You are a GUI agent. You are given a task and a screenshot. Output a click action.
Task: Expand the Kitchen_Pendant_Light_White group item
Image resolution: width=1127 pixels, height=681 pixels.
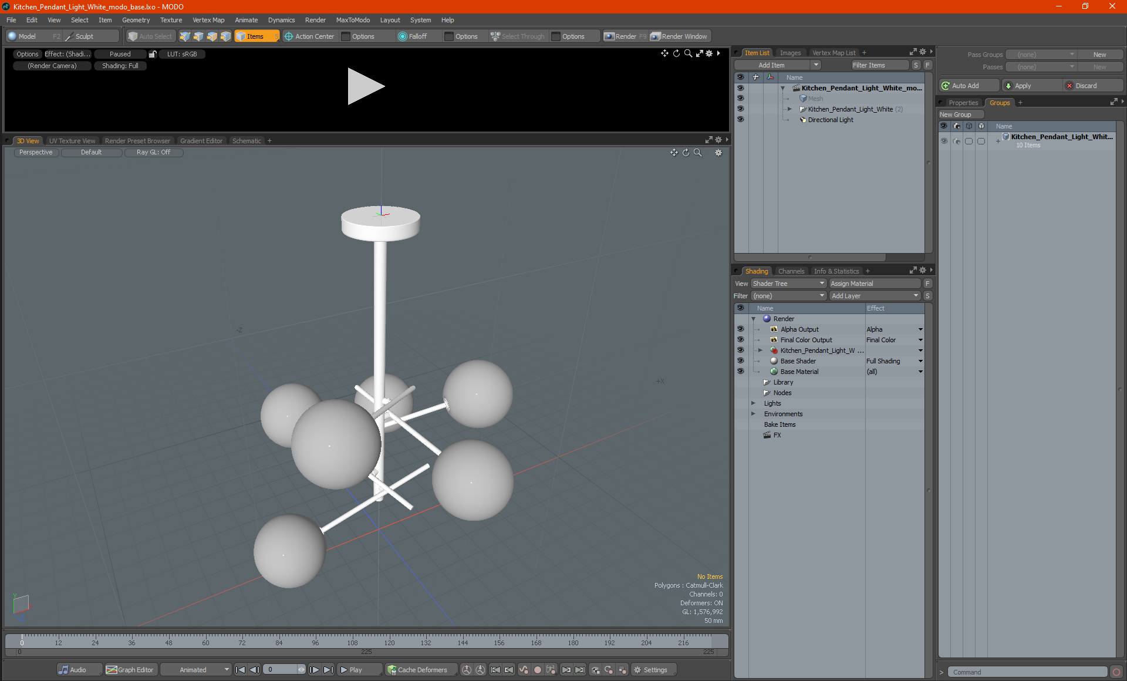pyautogui.click(x=789, y=109)
